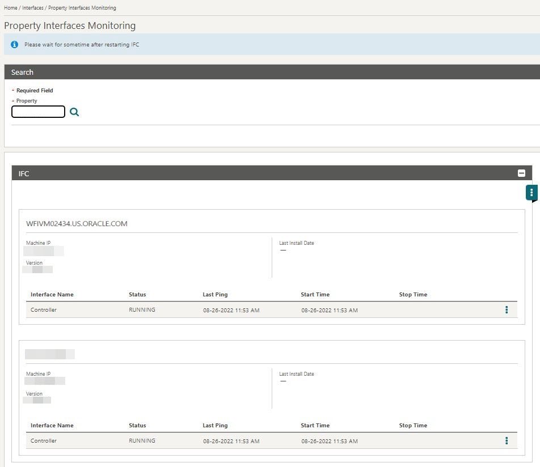Select the three-dot kebab icon beside RUNNING status
The image size is (540, 467).
coord(507,310)
